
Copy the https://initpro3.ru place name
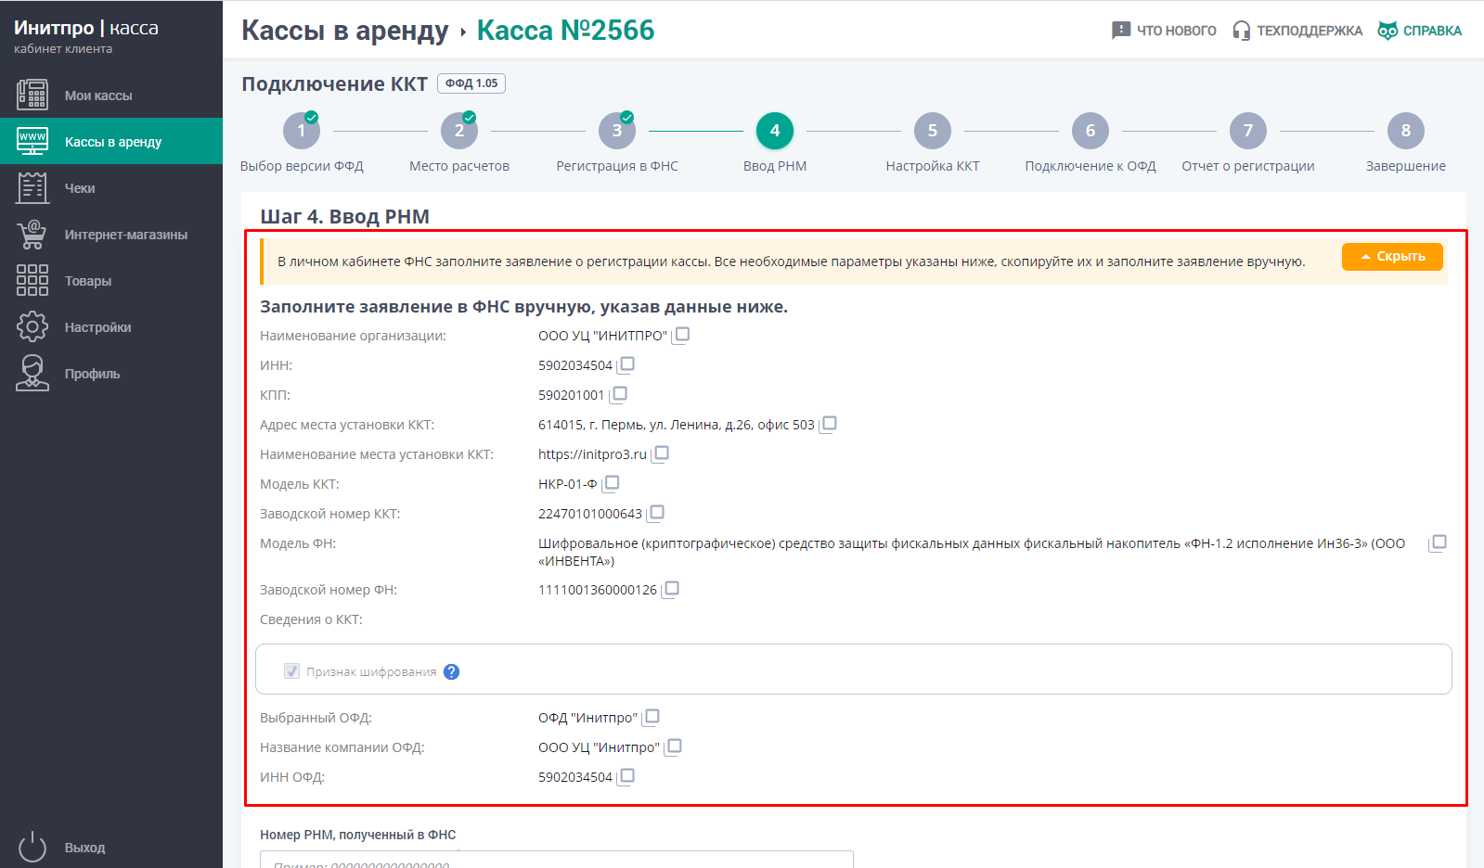click(x=661, y=454)
